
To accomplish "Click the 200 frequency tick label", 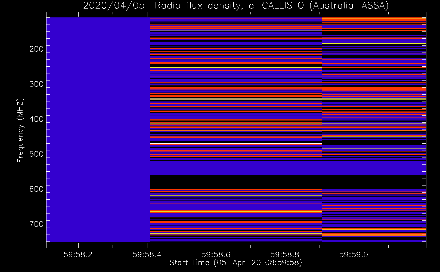I will (36, 49).
